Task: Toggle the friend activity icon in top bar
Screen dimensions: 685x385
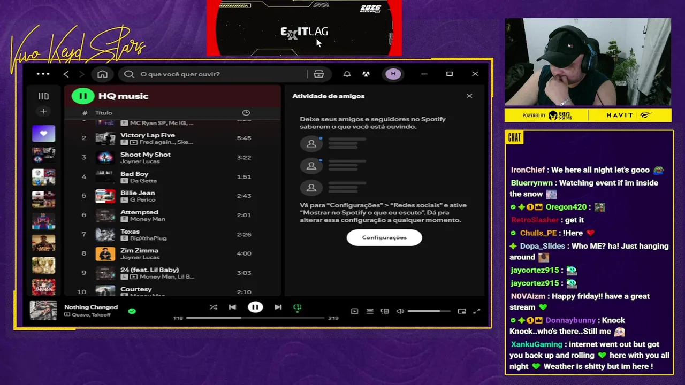Action: 366,74
